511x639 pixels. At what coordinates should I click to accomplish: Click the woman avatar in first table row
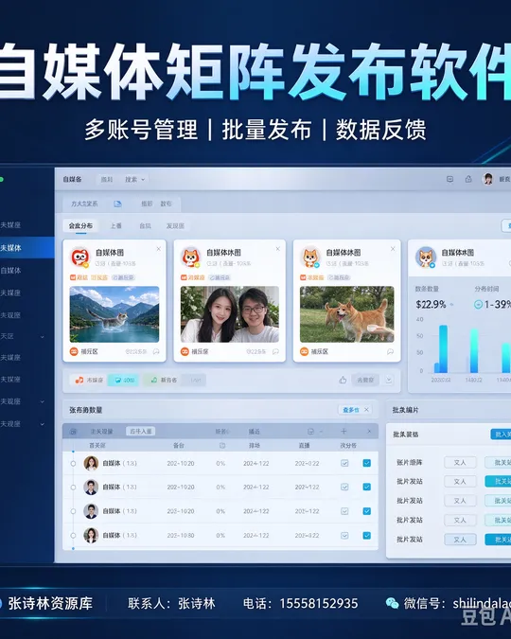click(91, 463)
